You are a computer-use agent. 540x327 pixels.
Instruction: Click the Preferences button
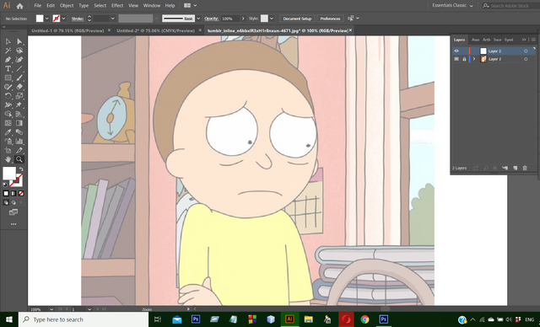click(x=330, y=19)
